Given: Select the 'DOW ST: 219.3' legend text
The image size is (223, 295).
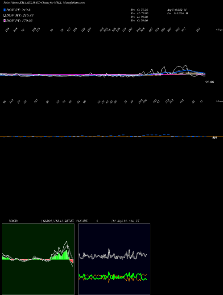Looking at the screenshot, I should pos(18,10).
